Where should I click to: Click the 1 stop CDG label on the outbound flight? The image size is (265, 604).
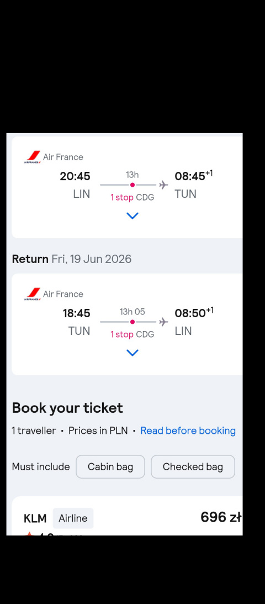click(132, 197)
